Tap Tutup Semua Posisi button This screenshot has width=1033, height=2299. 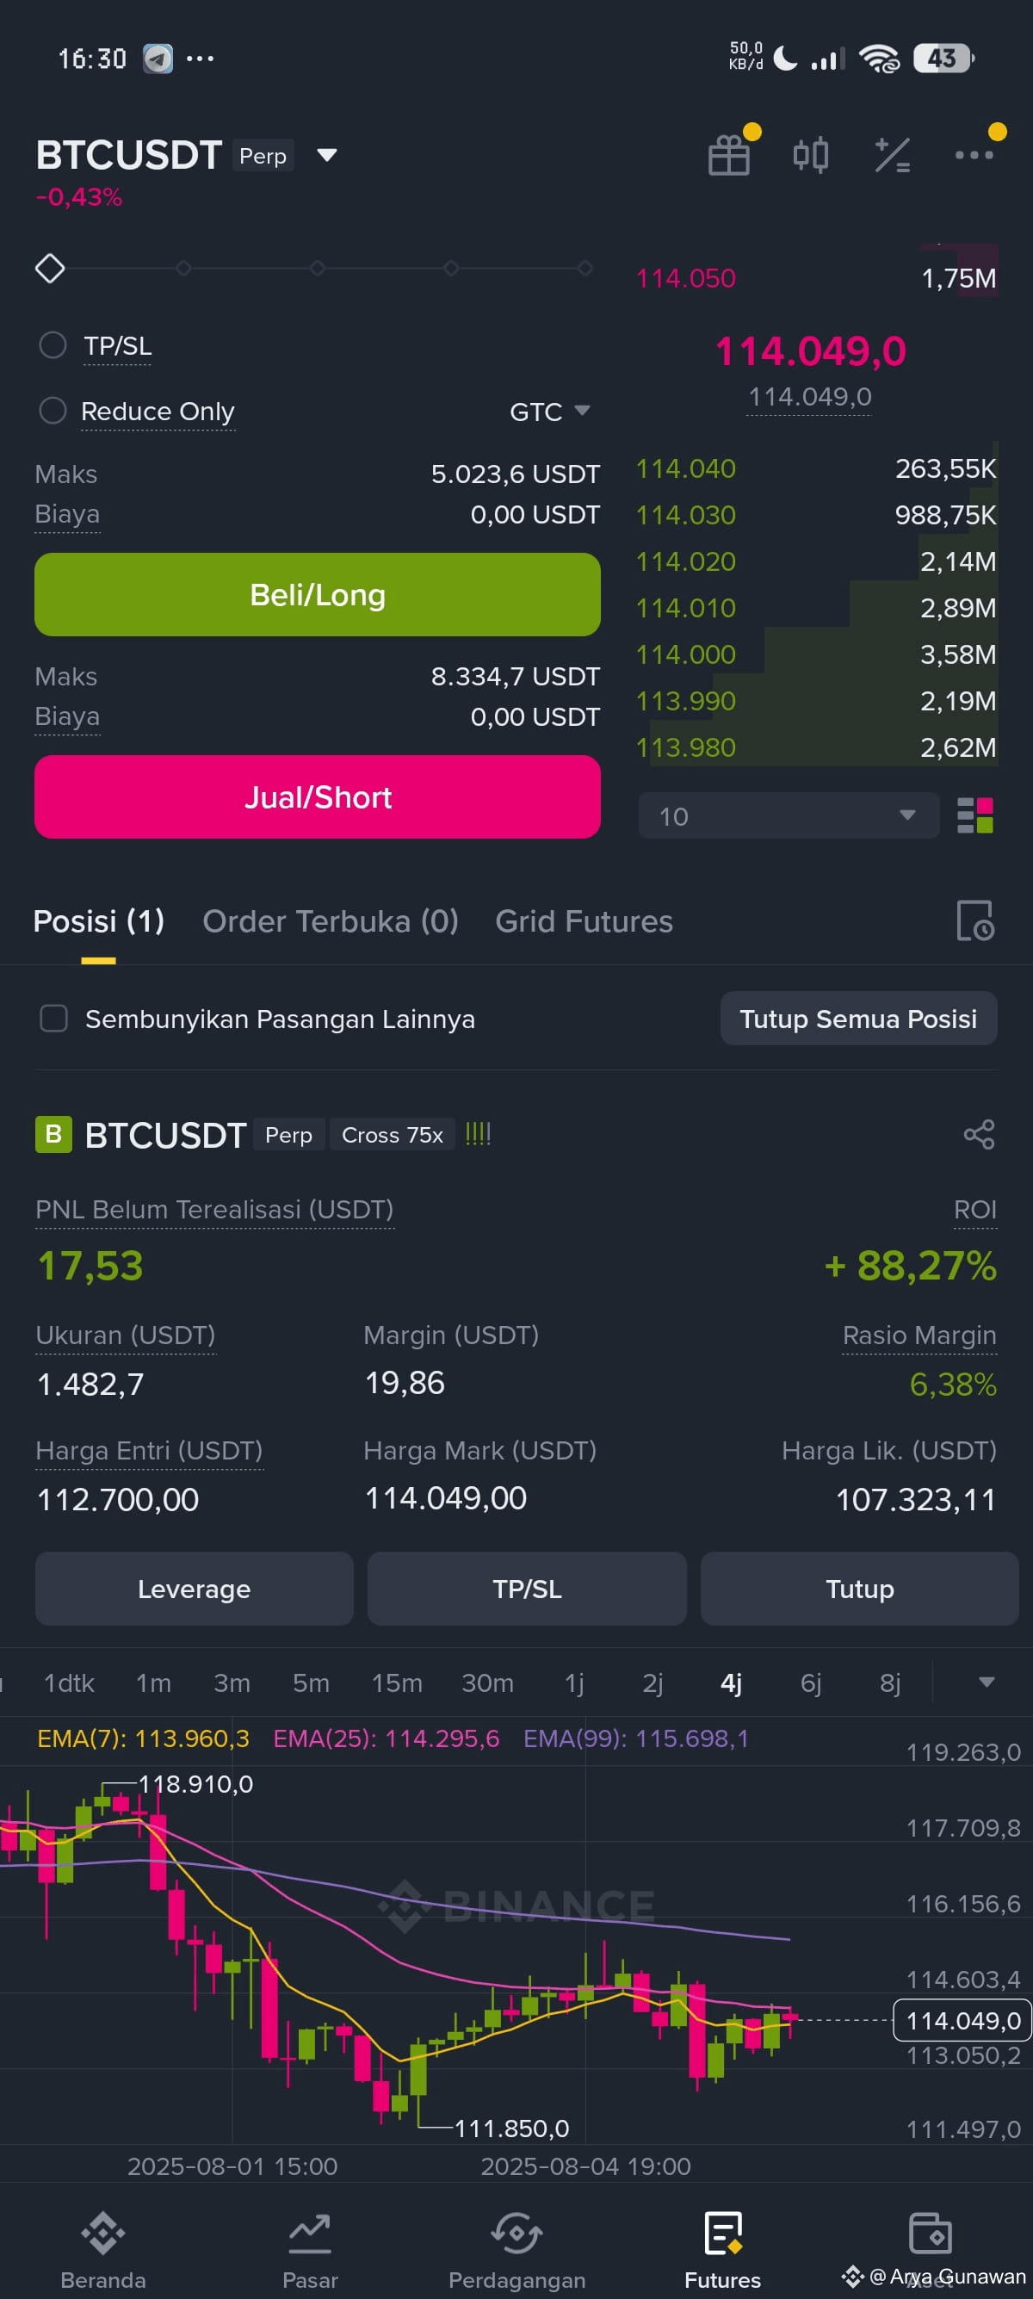tap(858, 1019)
